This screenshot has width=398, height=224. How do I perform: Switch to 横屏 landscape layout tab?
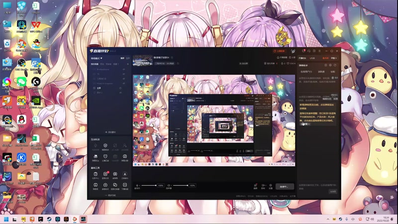click(x=122, y=58)
